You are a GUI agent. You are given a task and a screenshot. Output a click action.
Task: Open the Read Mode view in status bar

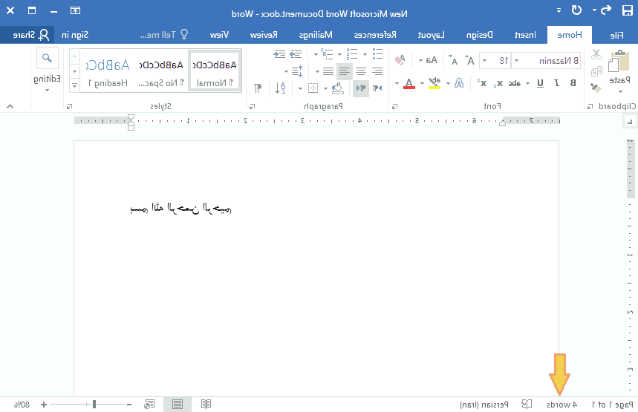(x=206, y=404)
